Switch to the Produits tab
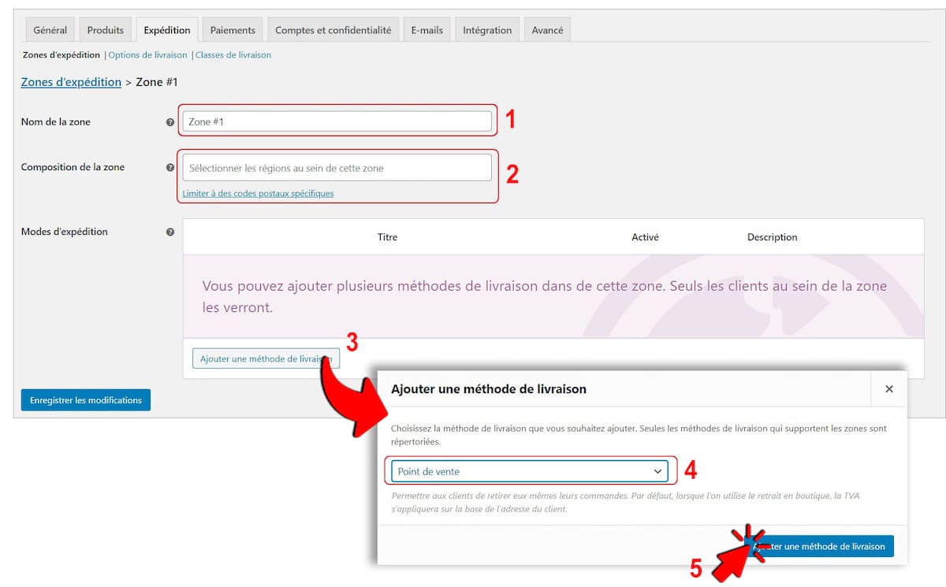This screenshot has height=587, width=946. point(105,30)
